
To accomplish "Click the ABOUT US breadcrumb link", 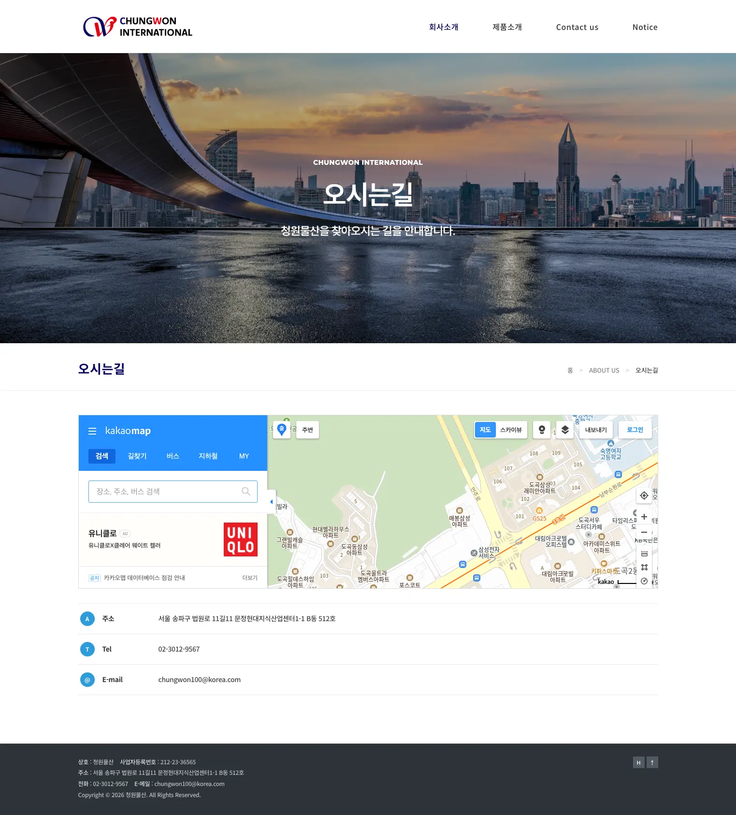I will 604,370.
